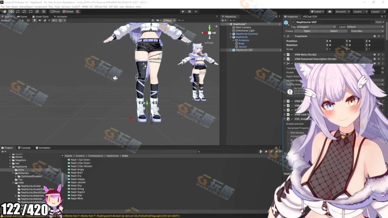
Task: Toggle scene audio with the speaker icon
Action: point(40,20)
